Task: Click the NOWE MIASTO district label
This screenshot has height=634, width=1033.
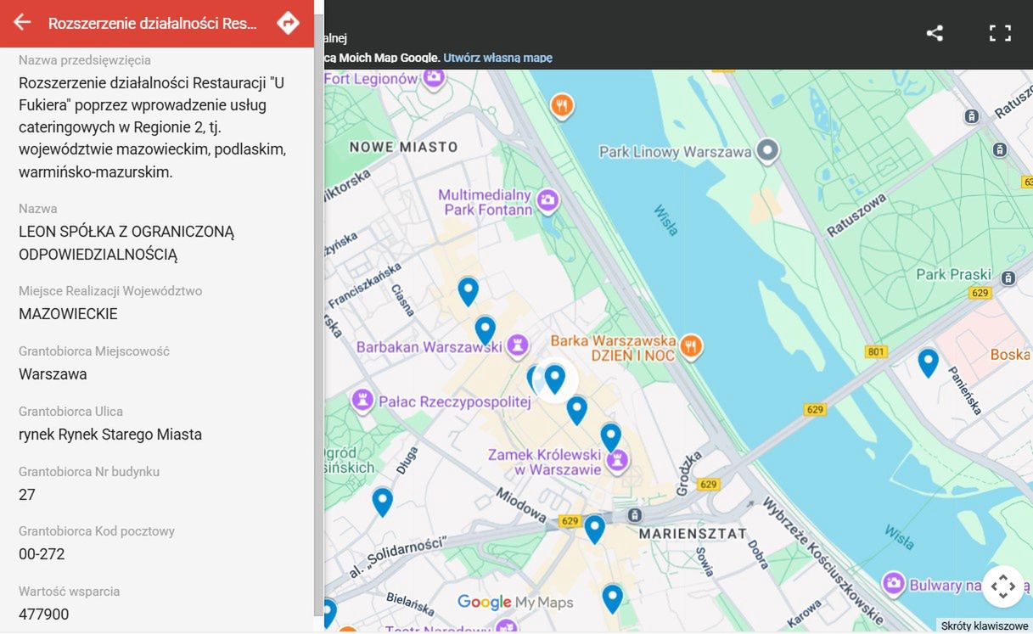Action: (x=404, y=147)
